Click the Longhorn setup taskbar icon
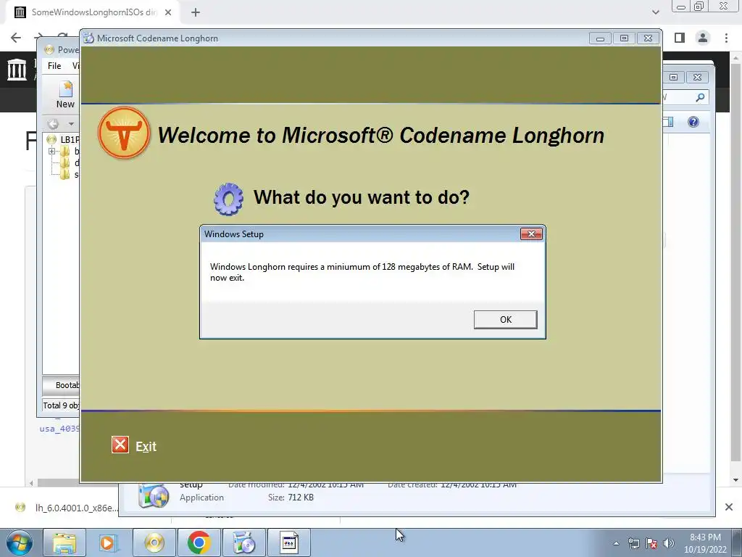This screenshot has height=557, width=742. coord(243,542)
